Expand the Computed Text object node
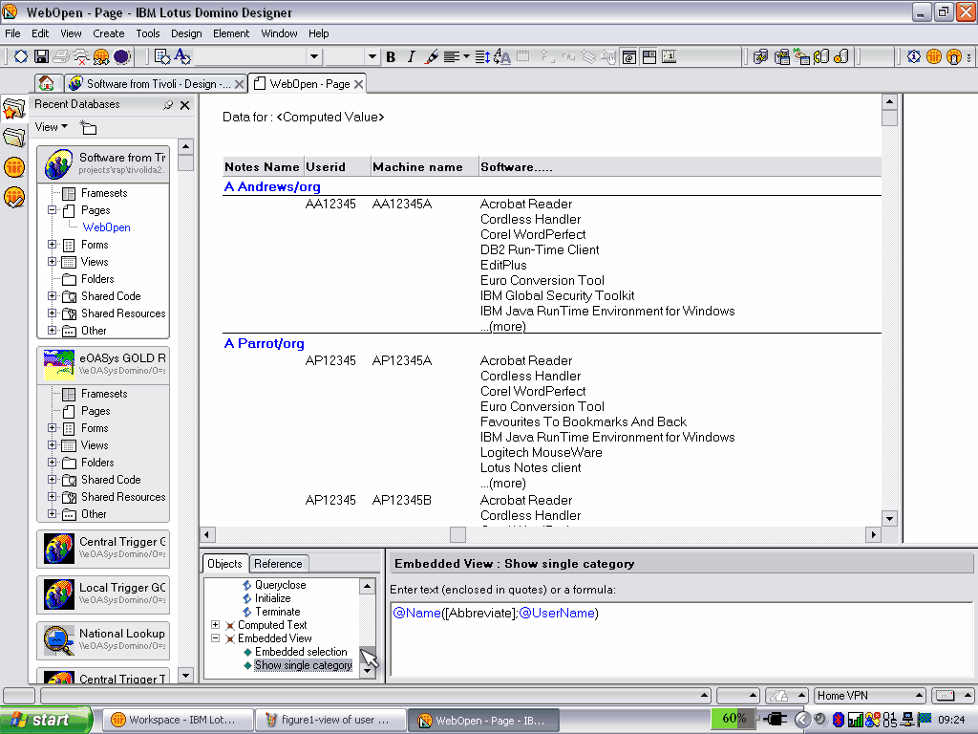Viewport: 978px width, 734px height. pos(215,625)
